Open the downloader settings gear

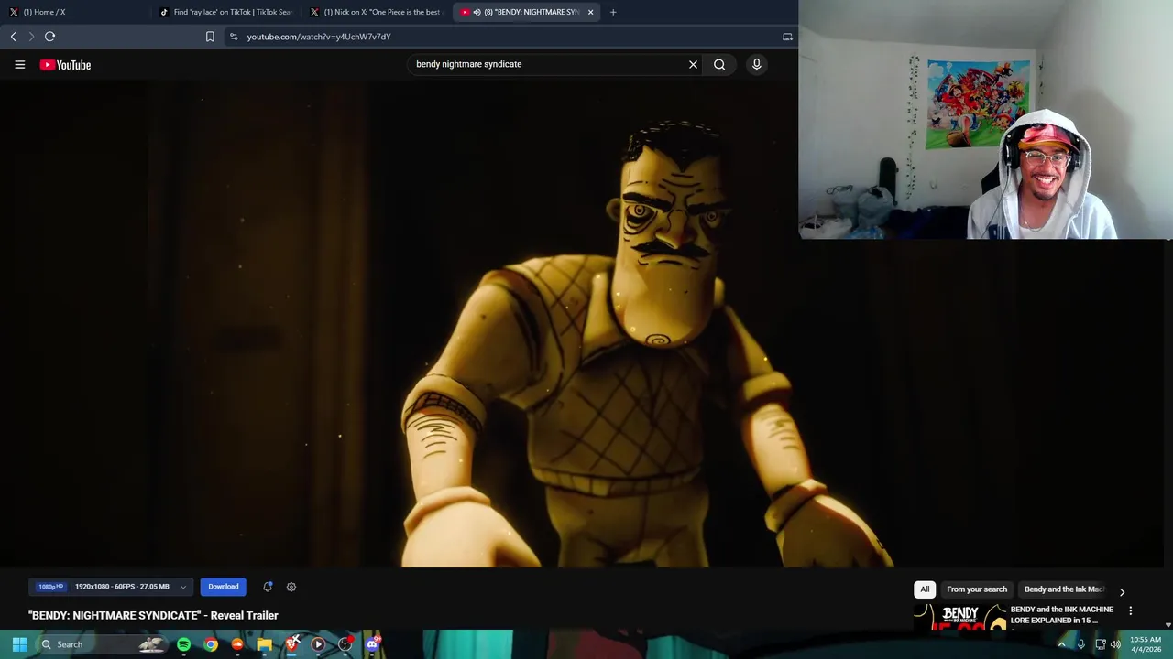[x=291, y=587]
